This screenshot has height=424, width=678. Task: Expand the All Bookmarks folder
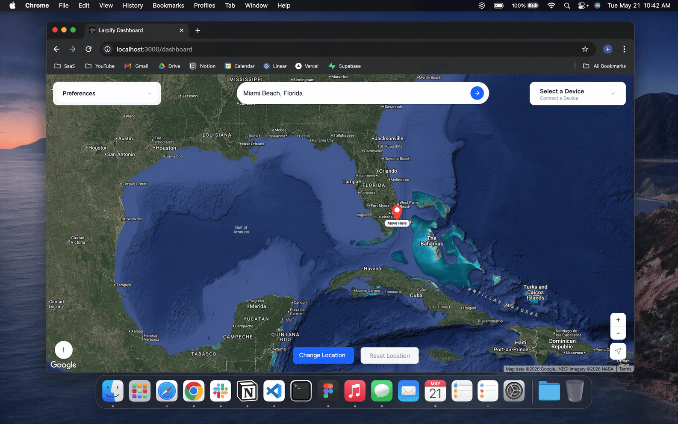pyautogui.click(x=604, y=66)
